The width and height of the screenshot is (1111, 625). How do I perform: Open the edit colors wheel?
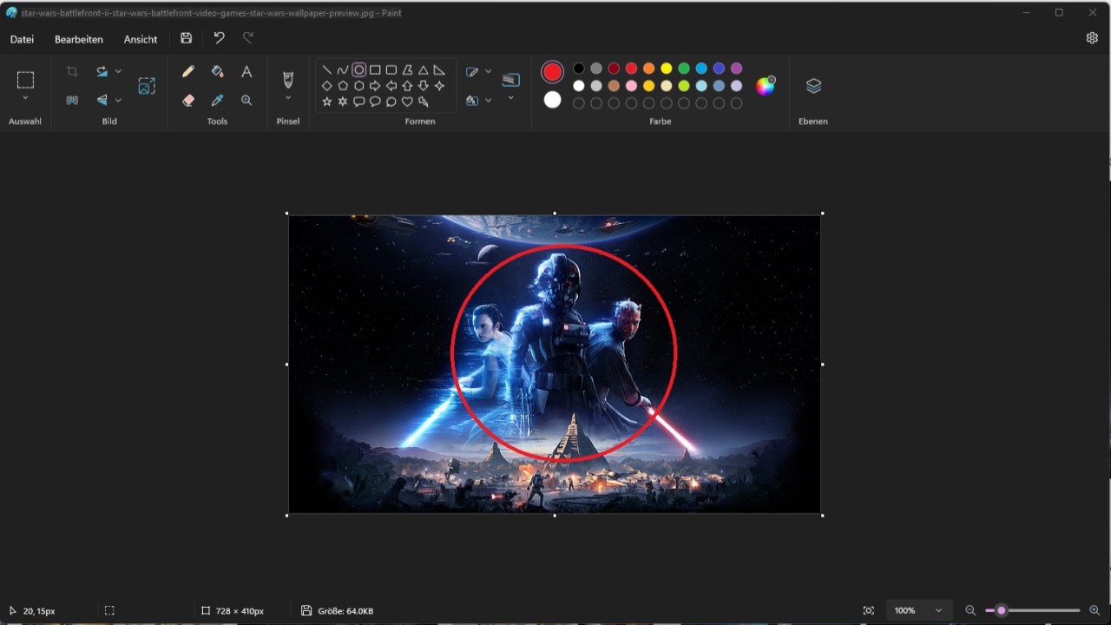tap(765, 85)
